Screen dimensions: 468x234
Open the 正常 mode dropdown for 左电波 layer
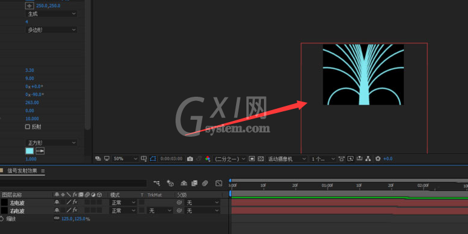click(124, 203)
